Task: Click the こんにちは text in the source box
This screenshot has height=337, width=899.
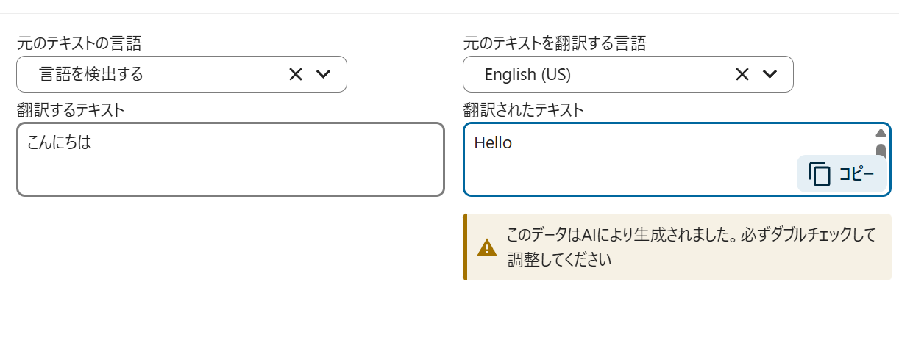Action: (x=59, y=142)
